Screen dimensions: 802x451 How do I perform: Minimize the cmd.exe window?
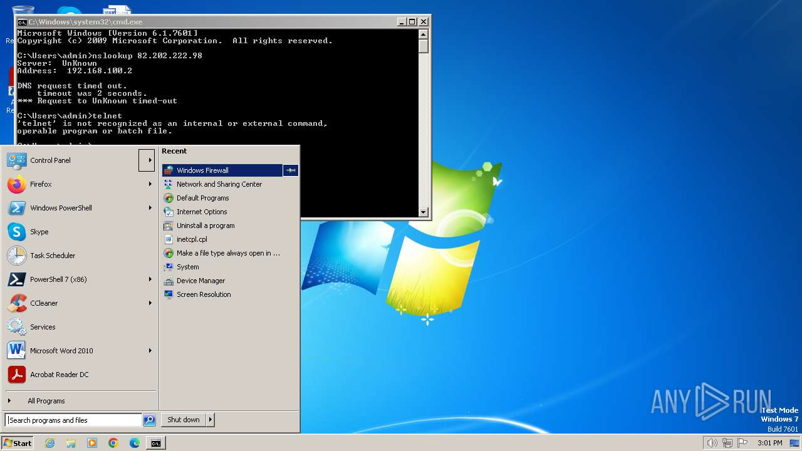tap(402, 21)
